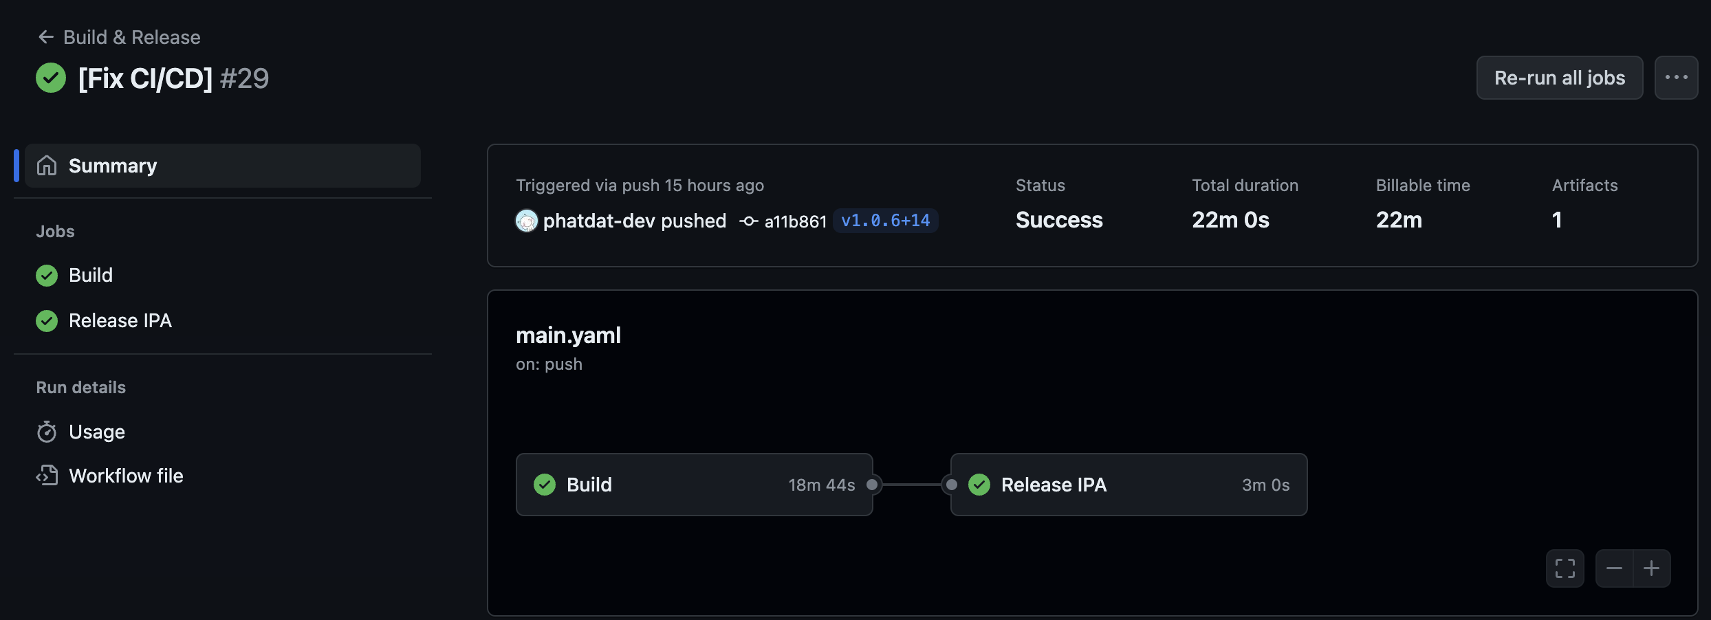Click the commit icon next to a11b861
The image size is (1711, 620).
pyautogui.click(x=749, y=221)
